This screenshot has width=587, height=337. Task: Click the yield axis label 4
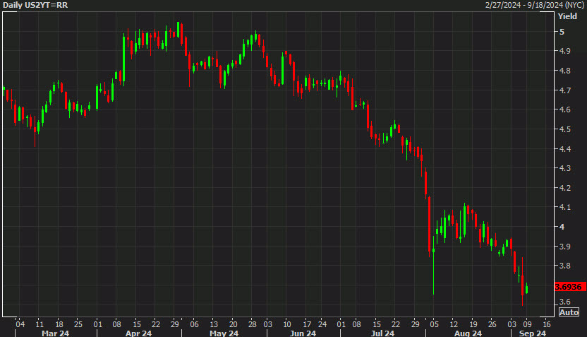point(562,227)
